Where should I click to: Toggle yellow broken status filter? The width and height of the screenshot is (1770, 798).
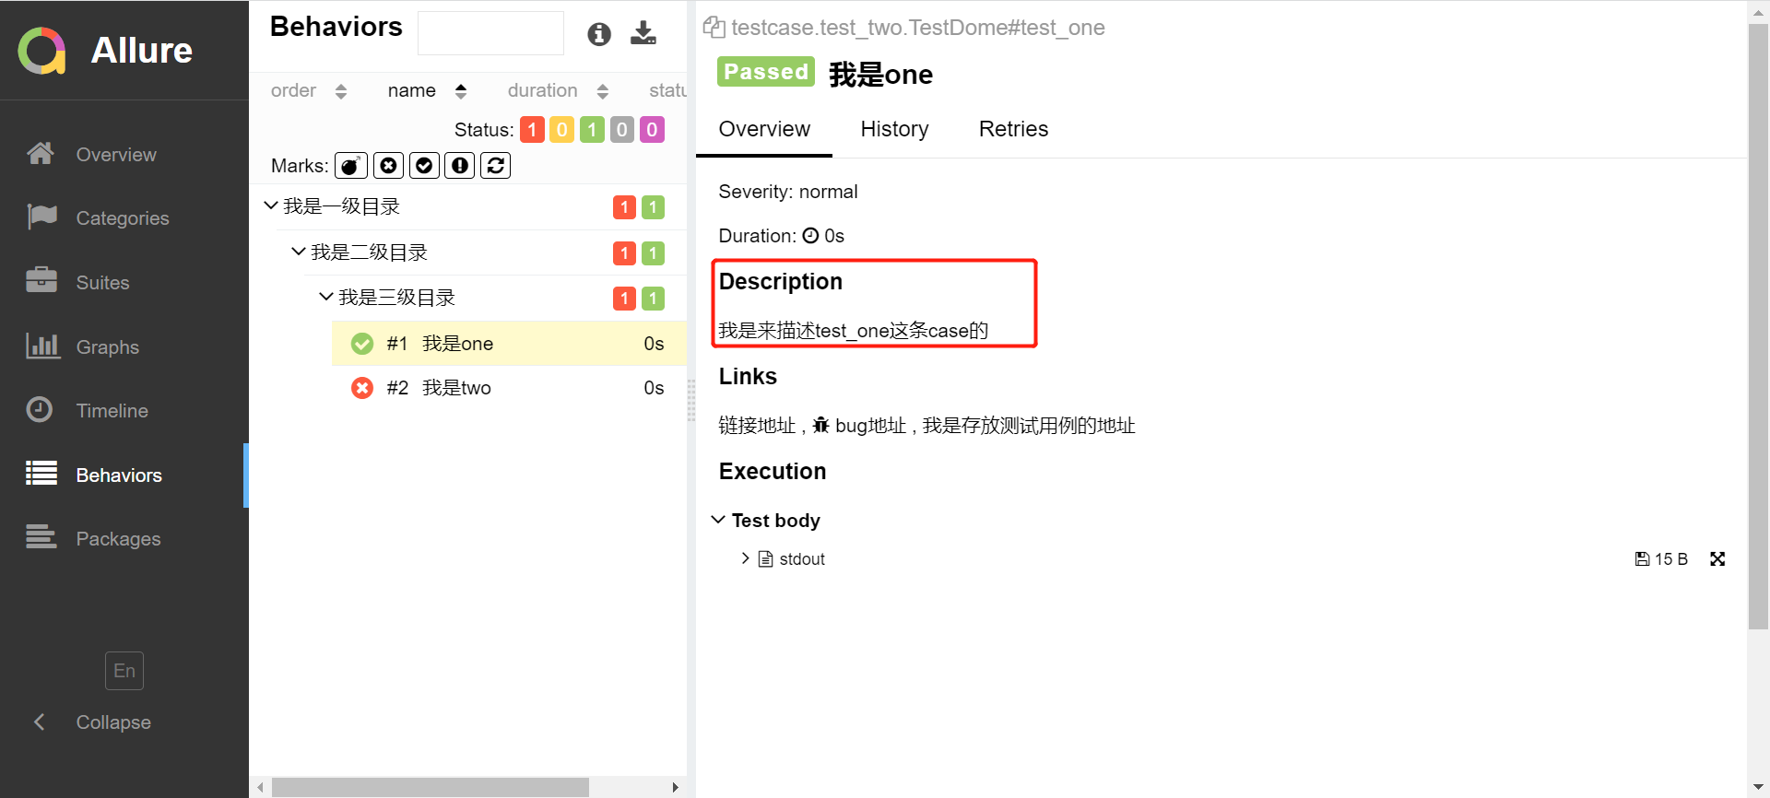click(x=561, y=130)
